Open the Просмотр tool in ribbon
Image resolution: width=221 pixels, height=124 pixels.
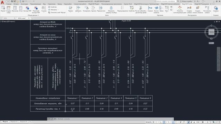coord(15,9)
